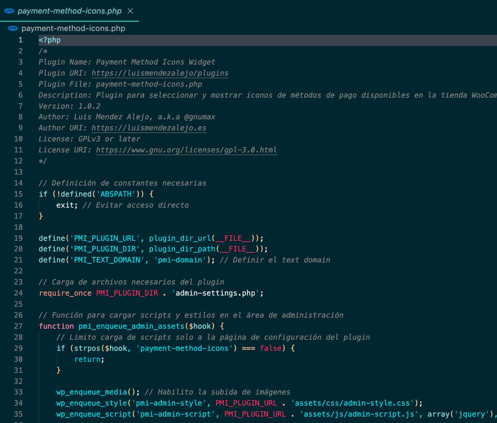The height and width of the screenshot is (423, 497).
Task: Open the Plugin URI link luismendezalejo/plugins
Action: tap(160, 73)
